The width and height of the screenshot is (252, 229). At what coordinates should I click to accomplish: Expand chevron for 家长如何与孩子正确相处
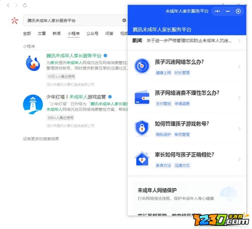coord(239,160)
